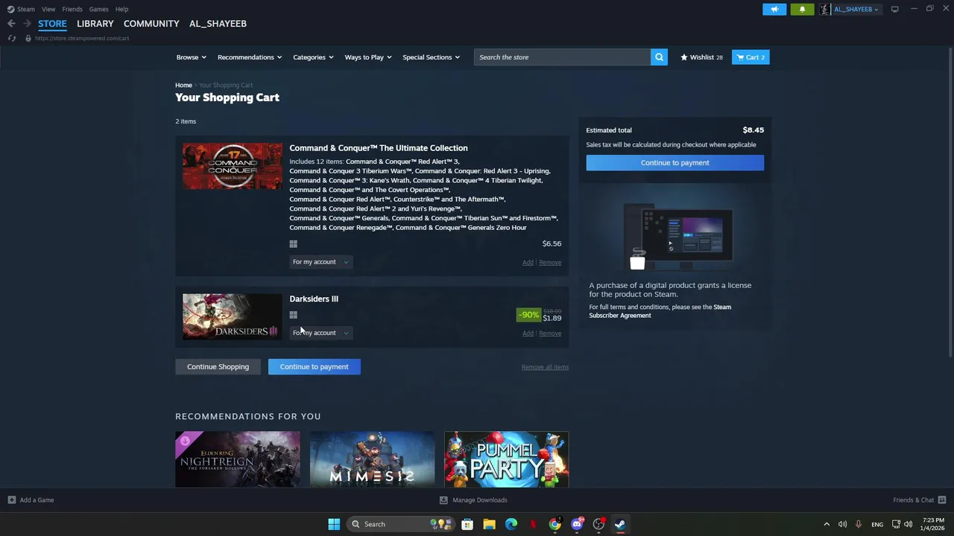Open the Help menu

(x=121, y=9)
